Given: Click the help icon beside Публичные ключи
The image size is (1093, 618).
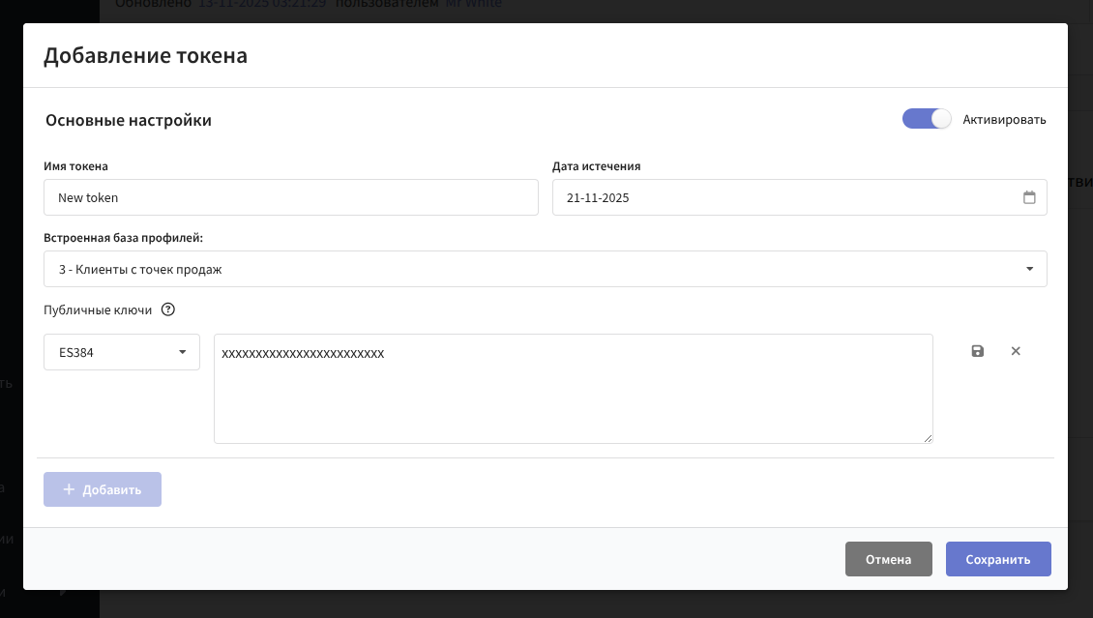Looking at the screenshot, I should coord(168,310).
